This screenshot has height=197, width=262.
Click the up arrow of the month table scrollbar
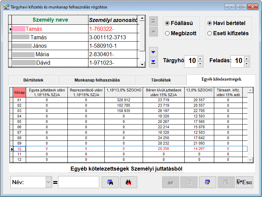click(x=250, y=91)
